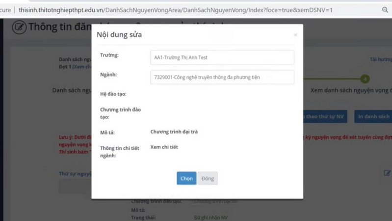
Task: Click the Tải hướng link at top right
Action: click(x=381, y=59)
